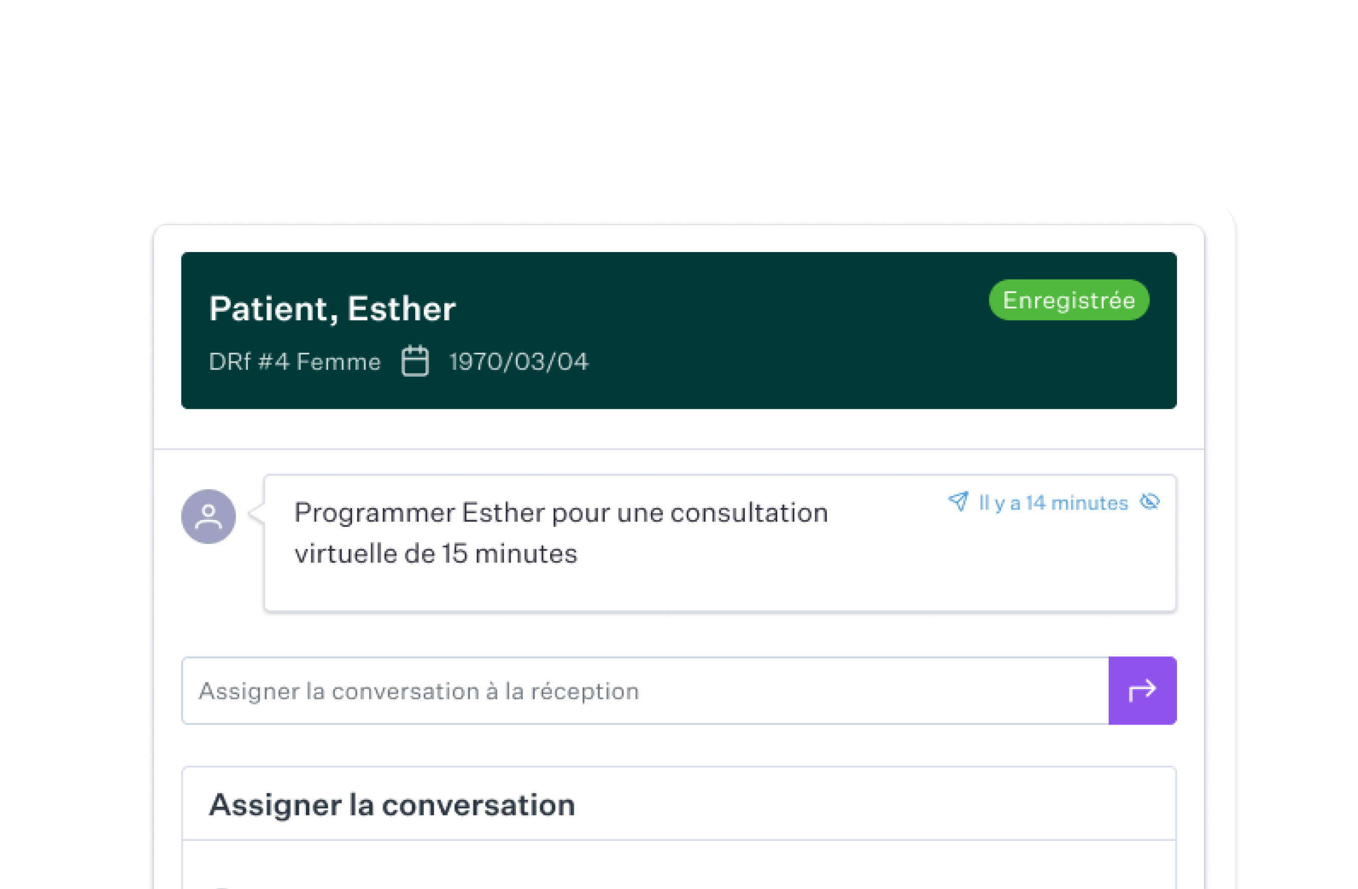
Task: Select the patient name "Patient, Esther"
Action: 332,309
